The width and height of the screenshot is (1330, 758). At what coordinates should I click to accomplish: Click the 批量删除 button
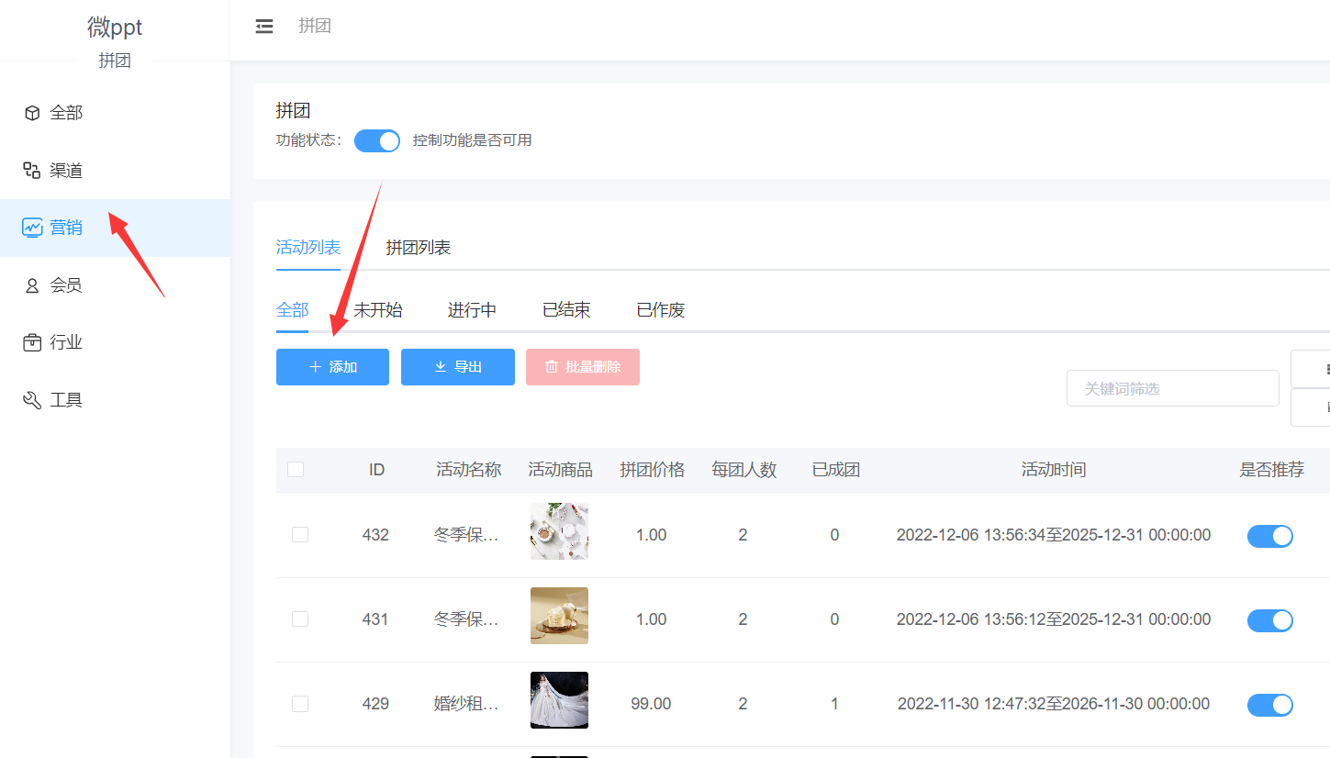(x=583, y=367)
